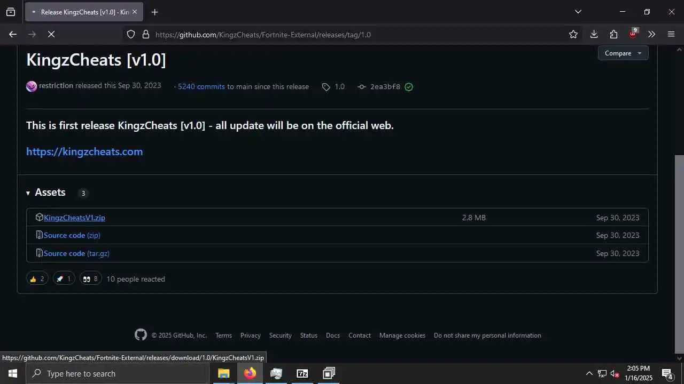Viewport: 684px width, 384px height.
Task: Show hidden system tray icons
Action: 589,373
